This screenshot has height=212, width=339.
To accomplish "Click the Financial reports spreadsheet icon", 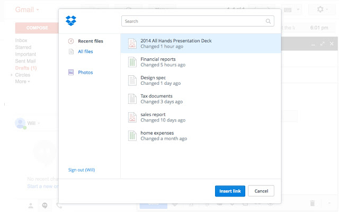I will [132, 62].
